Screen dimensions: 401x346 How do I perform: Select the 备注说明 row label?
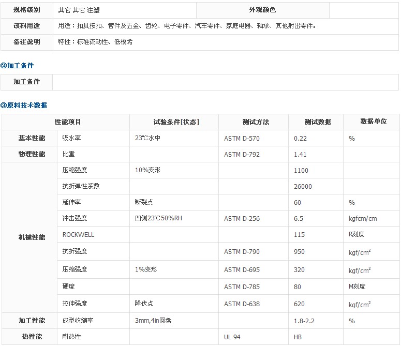[27, 42]
